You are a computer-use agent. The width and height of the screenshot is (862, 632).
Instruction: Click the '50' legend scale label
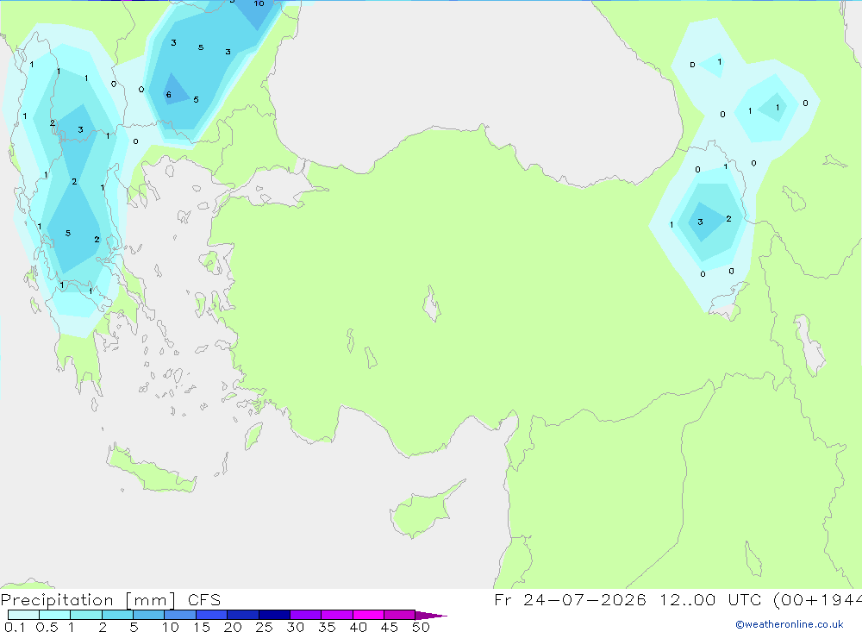[x=421, y=627]
